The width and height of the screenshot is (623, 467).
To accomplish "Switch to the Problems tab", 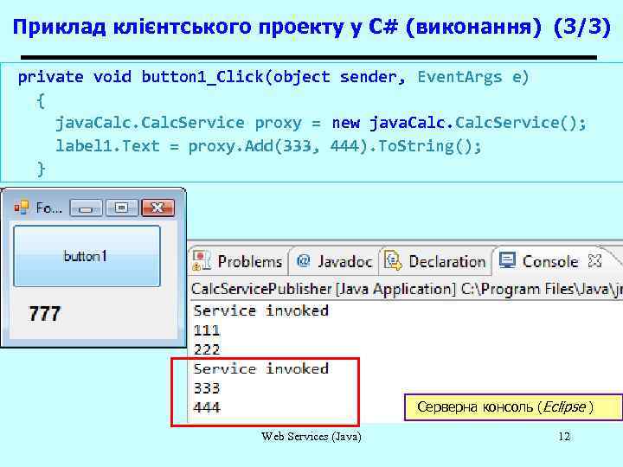I will pos(239,261).
